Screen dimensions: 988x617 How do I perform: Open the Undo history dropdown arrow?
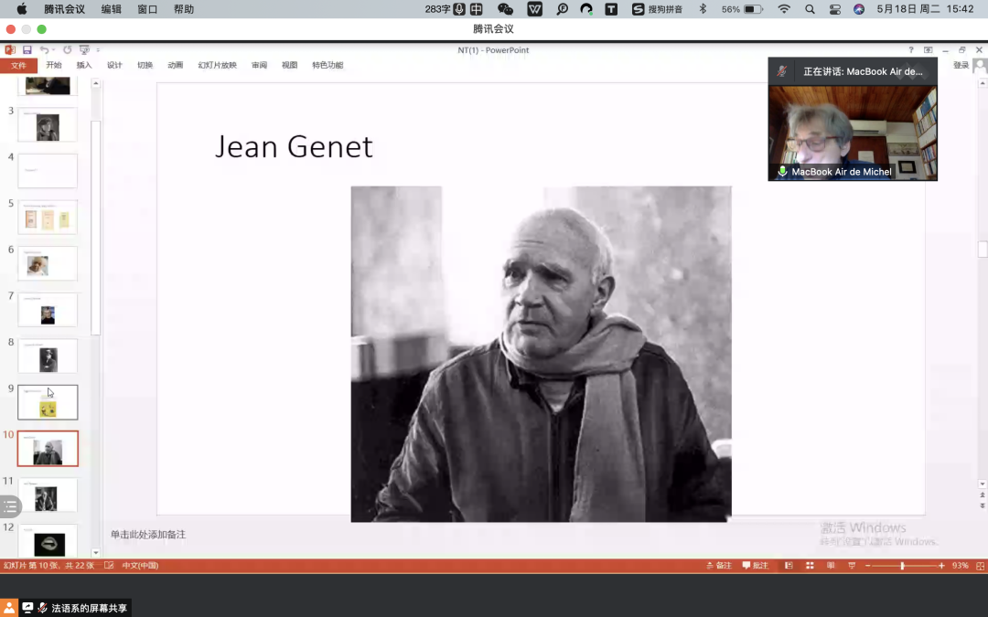[x=55, y=49]
